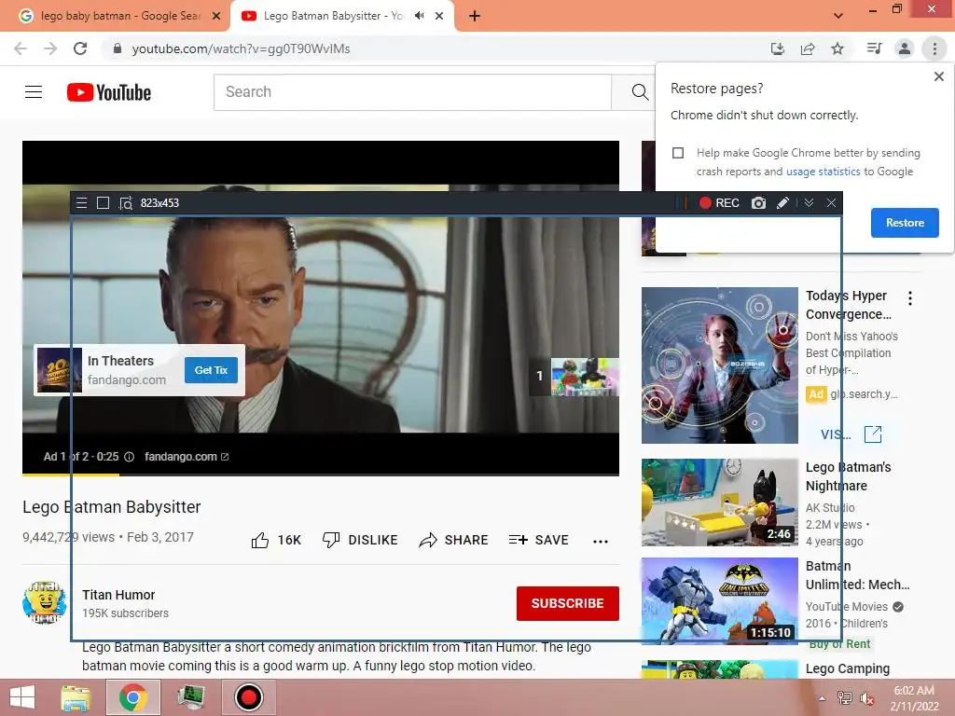The height and width of the screenshot is (716, 955).
Task: Select fullscreen capture square icon in recorder
Action: [x=103, y=202]
